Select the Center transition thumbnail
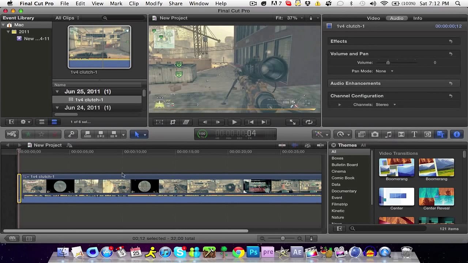 [397, 197]
